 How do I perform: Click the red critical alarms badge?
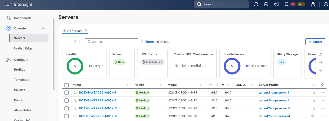[293, 4]
